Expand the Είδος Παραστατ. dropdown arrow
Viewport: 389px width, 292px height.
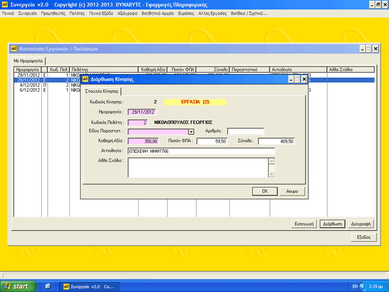191,132
